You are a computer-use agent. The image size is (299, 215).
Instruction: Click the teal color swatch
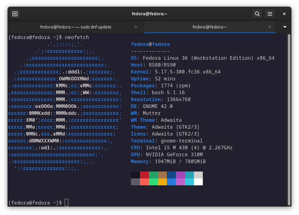click(x=189, y=175)
